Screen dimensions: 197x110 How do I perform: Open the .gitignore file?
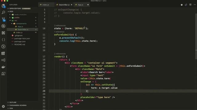pyautogui.click(x=18, y=35)
